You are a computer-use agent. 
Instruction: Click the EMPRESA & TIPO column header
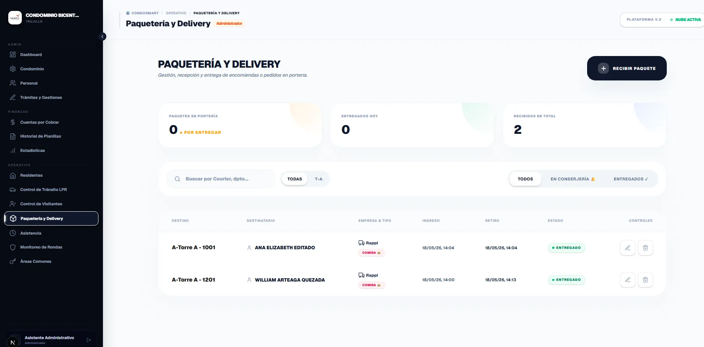[x=375, y=221]
